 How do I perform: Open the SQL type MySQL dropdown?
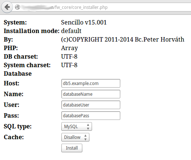click(x=77, y=127)
